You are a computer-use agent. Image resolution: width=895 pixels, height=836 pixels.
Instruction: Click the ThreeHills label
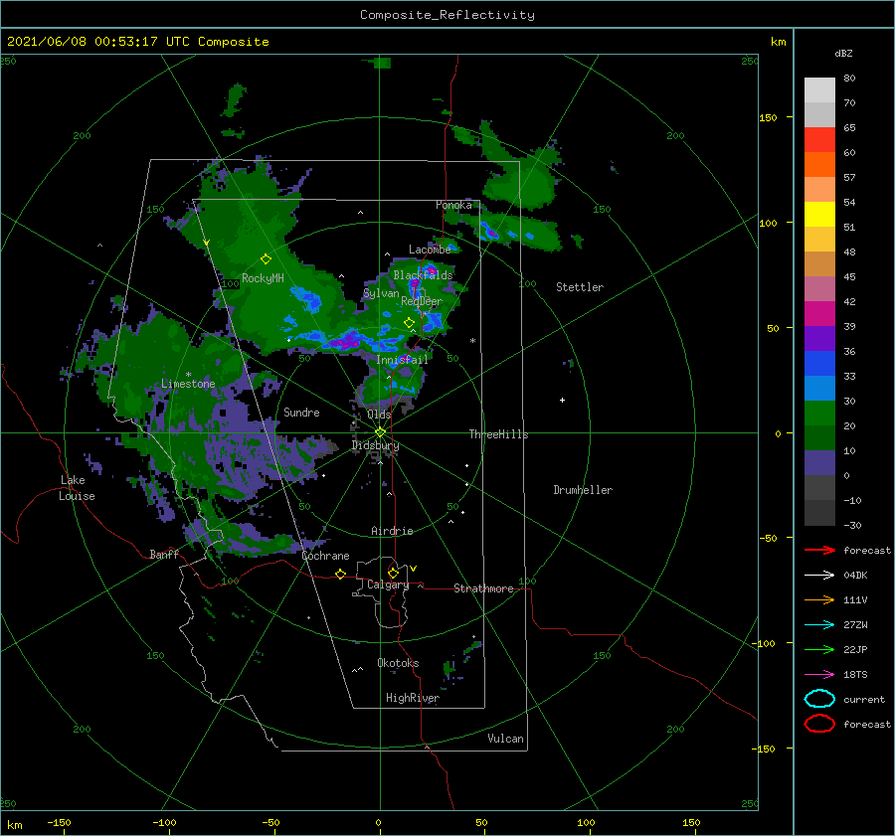(x=499, y=434)
